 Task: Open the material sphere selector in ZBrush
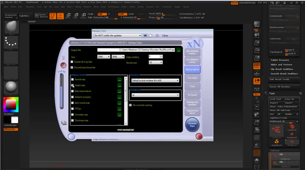click(11, 87)
